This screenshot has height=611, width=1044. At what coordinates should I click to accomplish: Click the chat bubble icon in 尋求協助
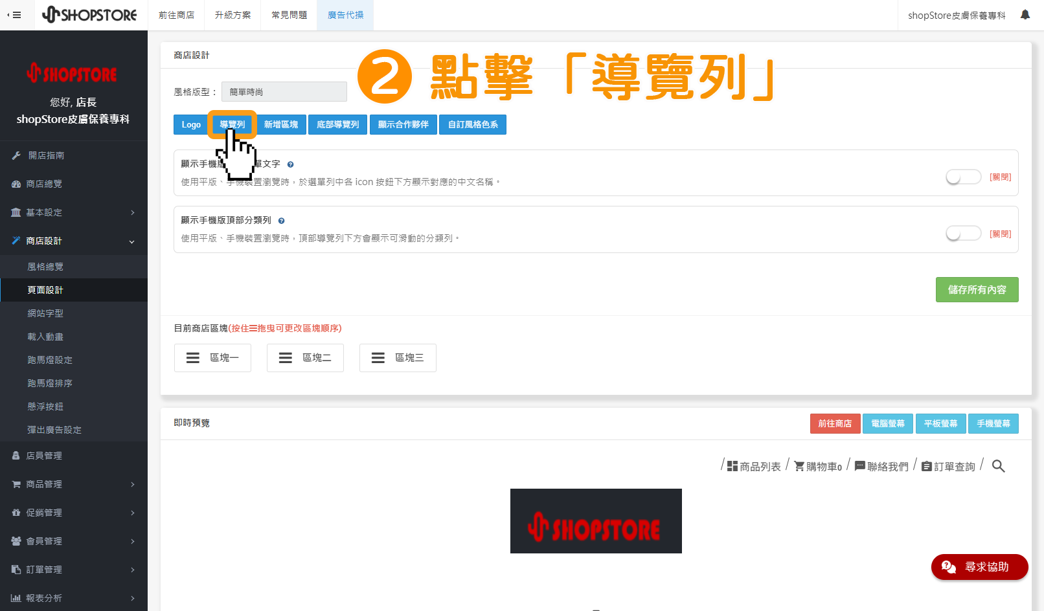(x=949, y=567)
